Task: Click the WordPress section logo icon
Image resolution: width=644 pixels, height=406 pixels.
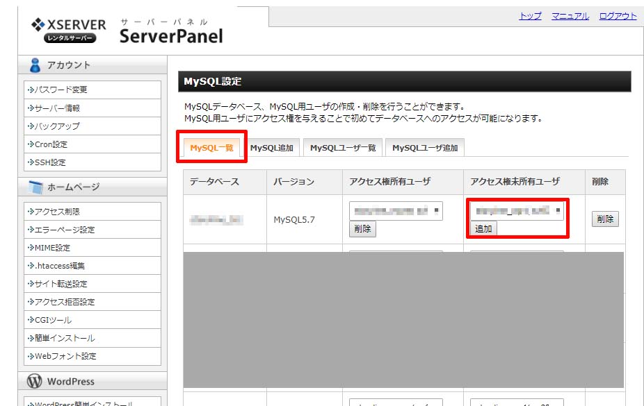Action: click(34, 382)
